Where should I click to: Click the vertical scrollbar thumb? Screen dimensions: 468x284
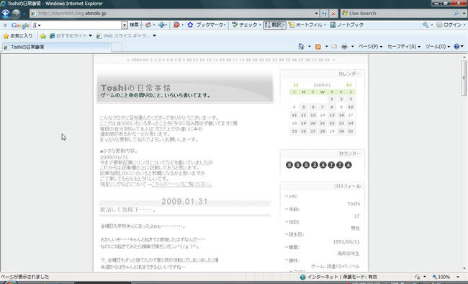click(x=464, y=78)
